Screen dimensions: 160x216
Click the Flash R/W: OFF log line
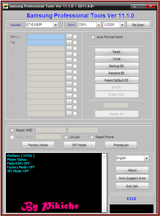click(18, 163)
